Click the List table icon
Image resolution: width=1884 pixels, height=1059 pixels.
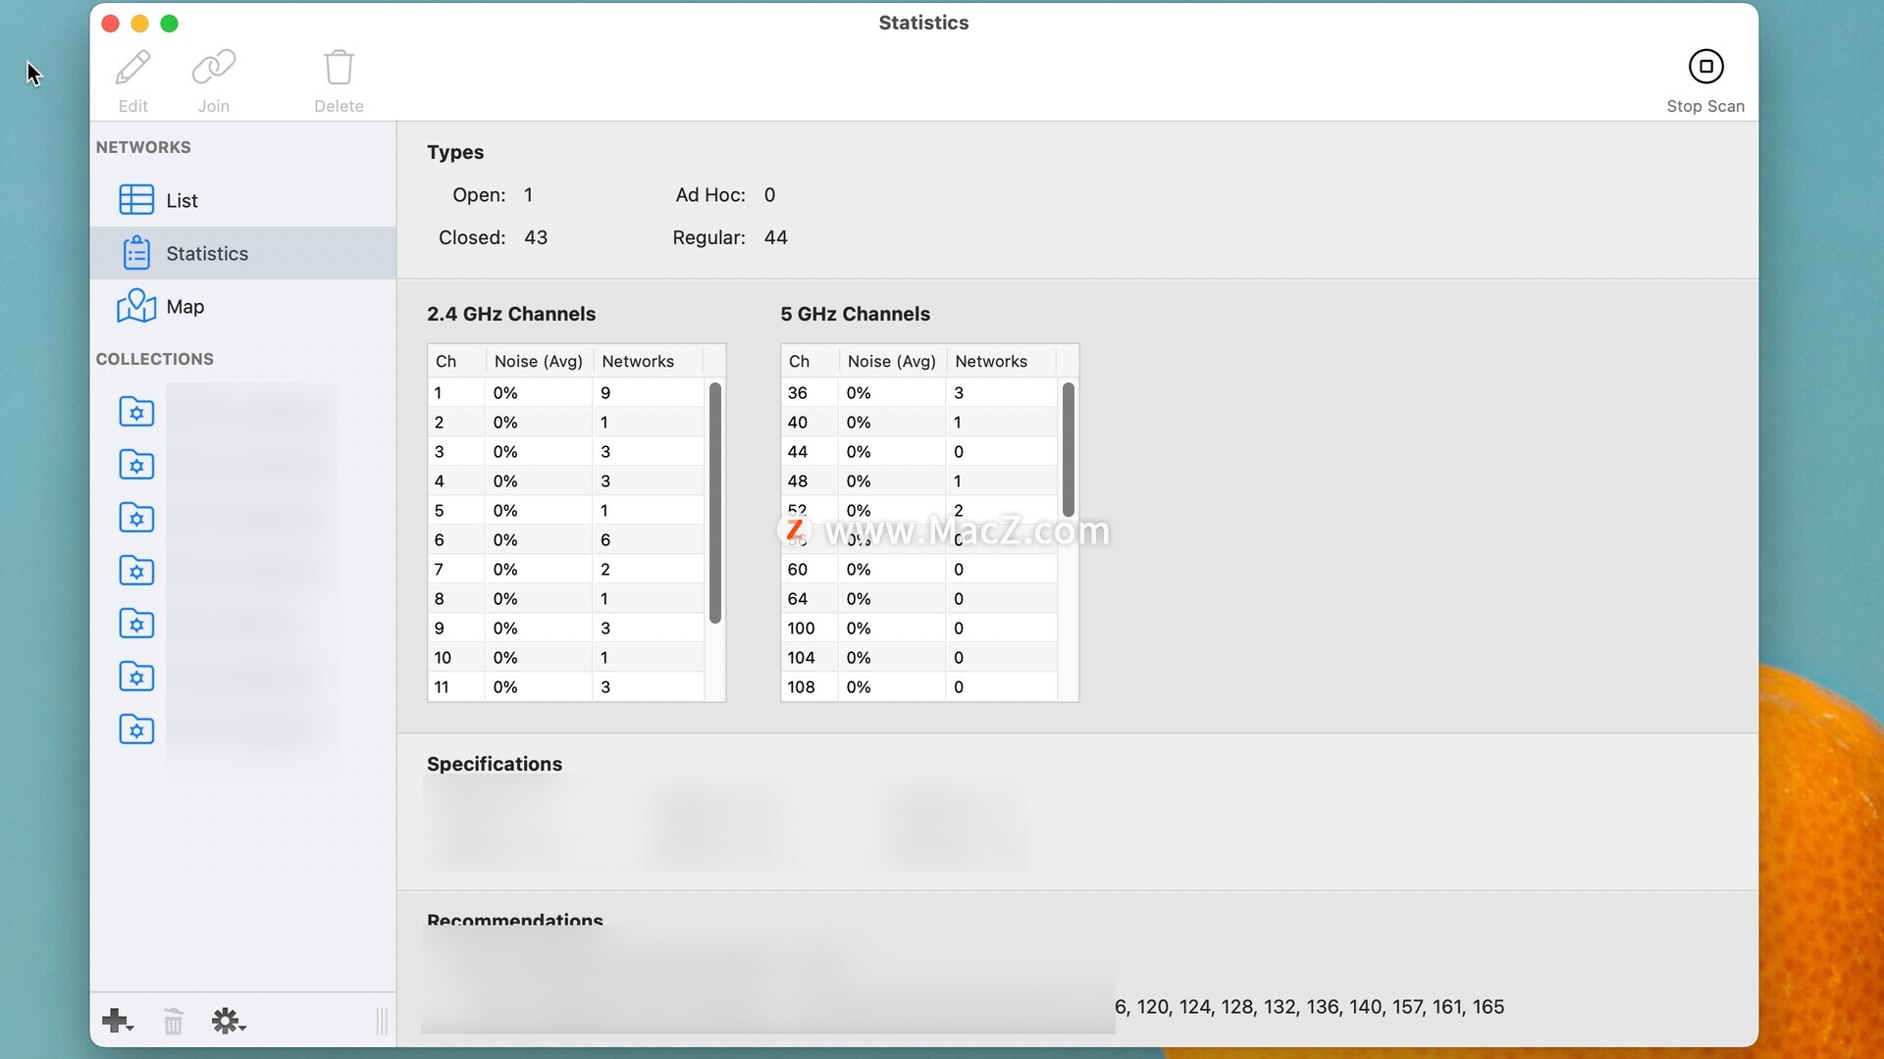pyautogui.click(x=136, y=200)
